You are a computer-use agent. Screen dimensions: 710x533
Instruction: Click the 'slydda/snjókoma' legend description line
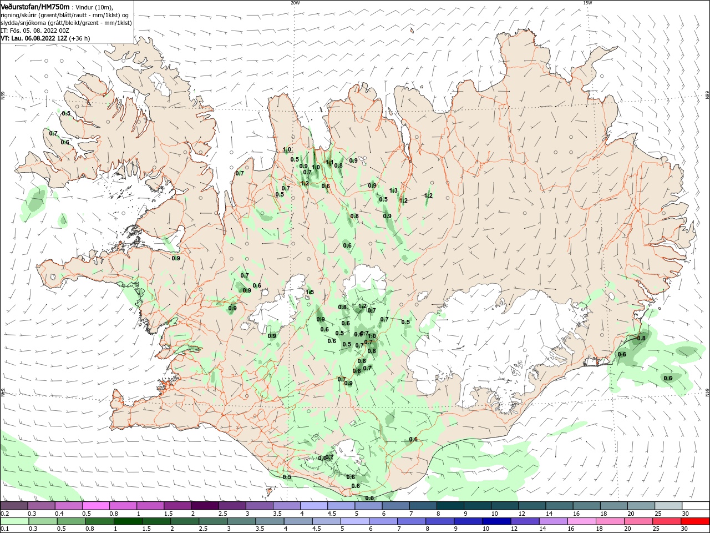point(66,23)
